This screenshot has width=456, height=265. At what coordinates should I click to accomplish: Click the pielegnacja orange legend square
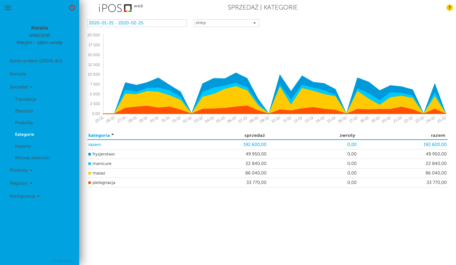(90, 183)
